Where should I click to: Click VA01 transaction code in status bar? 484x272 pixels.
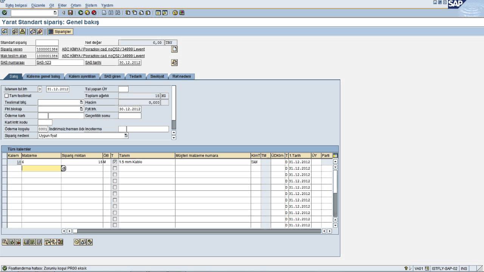[419, 268]
